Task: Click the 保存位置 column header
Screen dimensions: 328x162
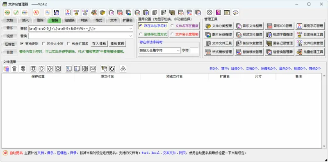Action: point(38,76)
